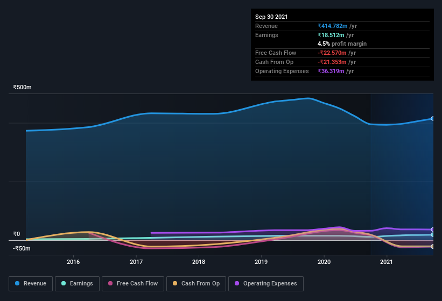Viewport: 442px width, 301px height.
Task: Click the Earnings label in tooltip
Action: (266, 35)
